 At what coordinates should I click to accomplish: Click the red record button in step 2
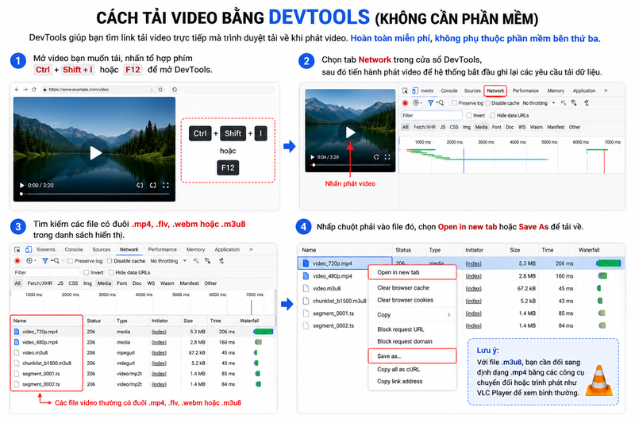pyautogui.click(x=405, y=103)
